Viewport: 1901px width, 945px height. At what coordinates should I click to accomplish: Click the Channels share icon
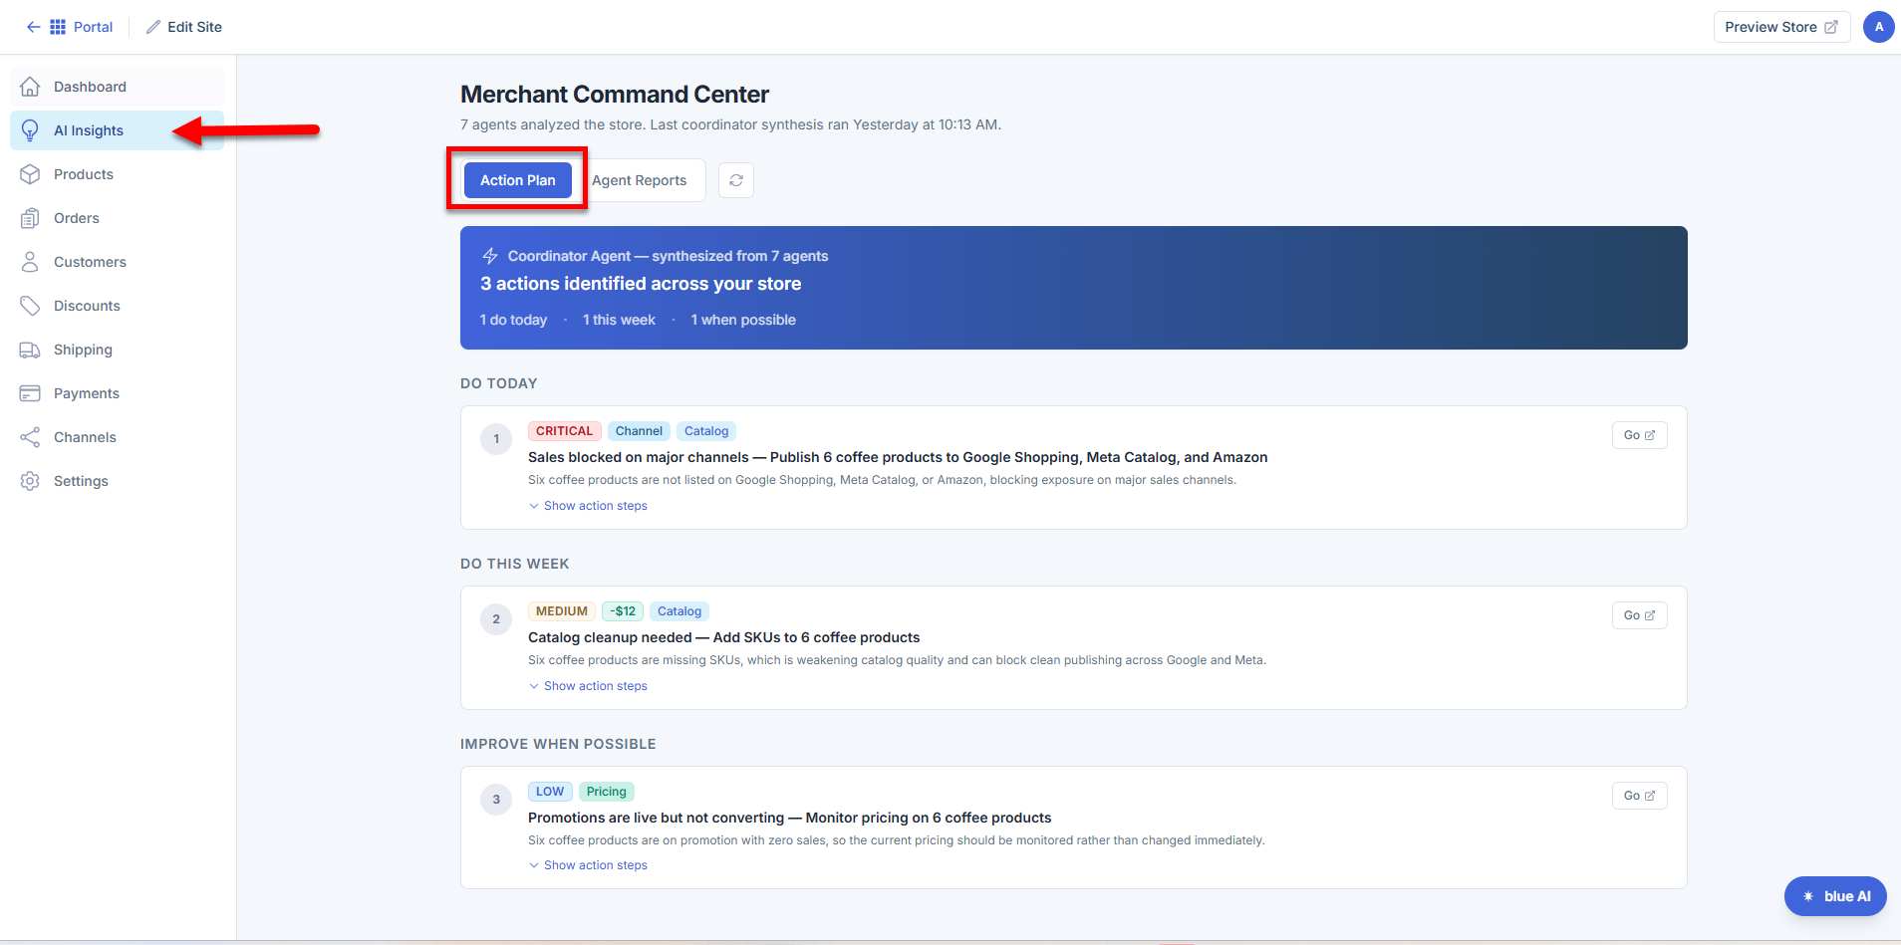[x=30, y=437]
